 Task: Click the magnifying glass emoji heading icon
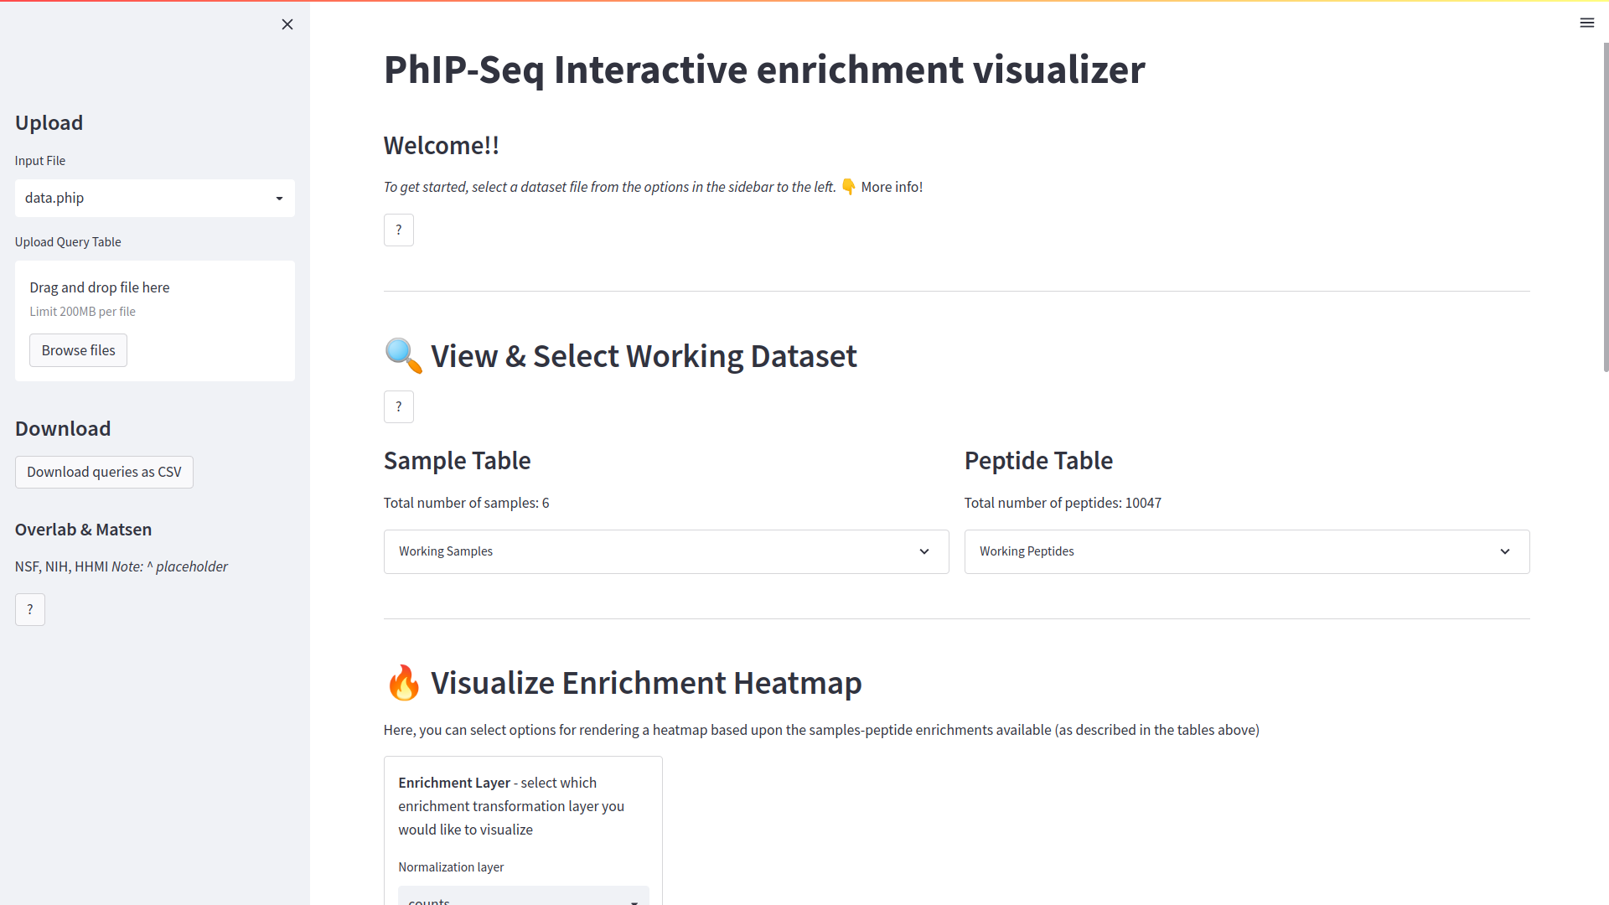[403, 356]
